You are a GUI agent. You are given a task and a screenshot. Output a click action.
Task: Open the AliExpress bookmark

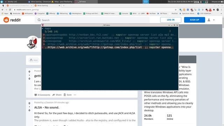click(27, 13)
